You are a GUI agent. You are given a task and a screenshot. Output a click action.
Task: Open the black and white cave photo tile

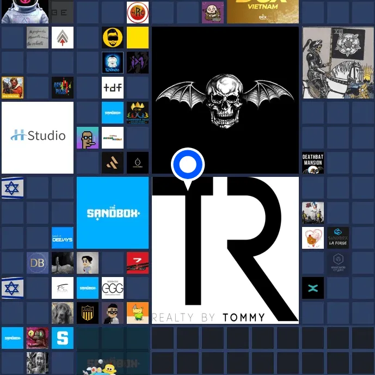(x=63, y=263)
